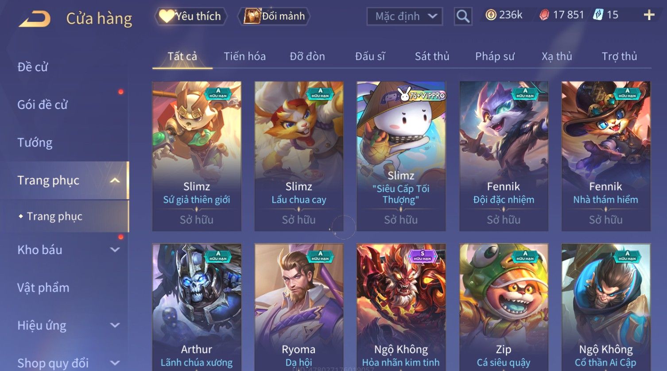The height and width of the screenshot is (371, 667).
Task: Tap the gold coin balance icon
Action: pos(490,15)
